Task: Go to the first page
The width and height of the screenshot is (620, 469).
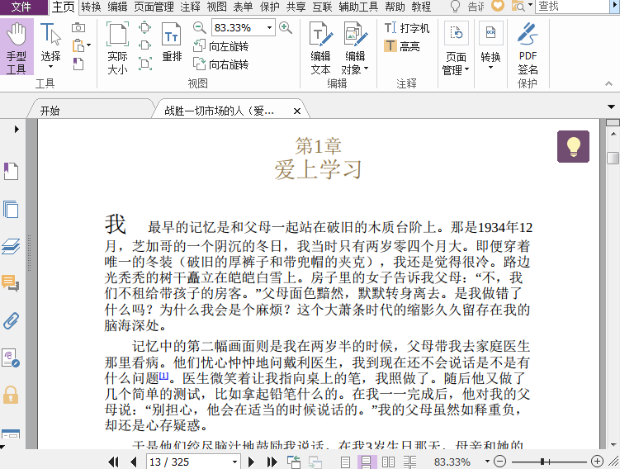Action: [113, 462]
